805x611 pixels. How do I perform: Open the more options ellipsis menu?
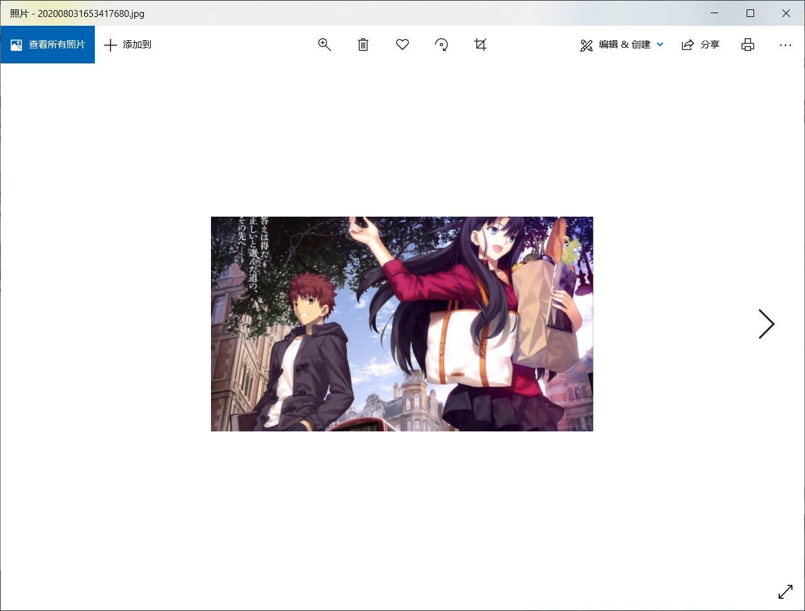point(785,45)
